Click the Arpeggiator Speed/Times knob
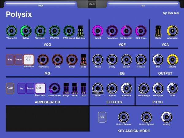The image size is (184, 138). [x=55, y=88]
